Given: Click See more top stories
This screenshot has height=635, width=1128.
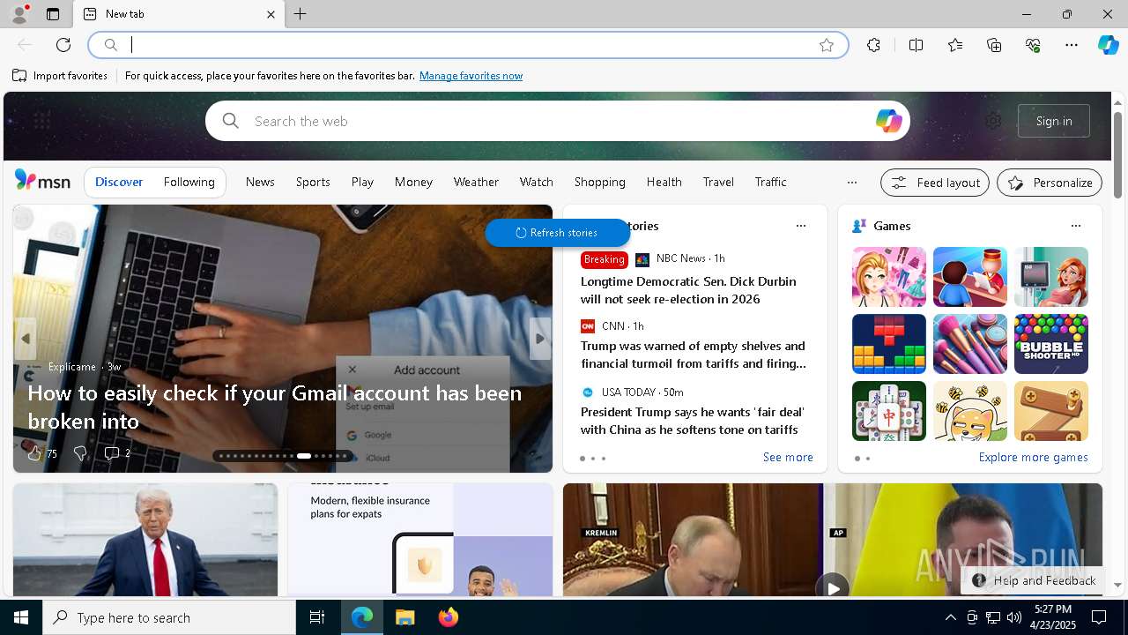Looking at the screenshot, I should click(x=788, y=457).
